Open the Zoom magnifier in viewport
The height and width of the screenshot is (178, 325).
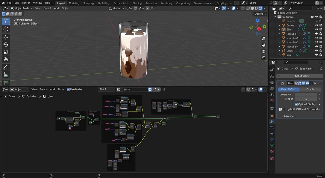(264, 39)
